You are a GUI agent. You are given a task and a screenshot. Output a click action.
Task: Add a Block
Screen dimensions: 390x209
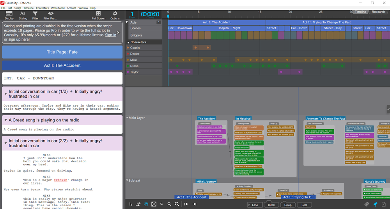(271, 205)
